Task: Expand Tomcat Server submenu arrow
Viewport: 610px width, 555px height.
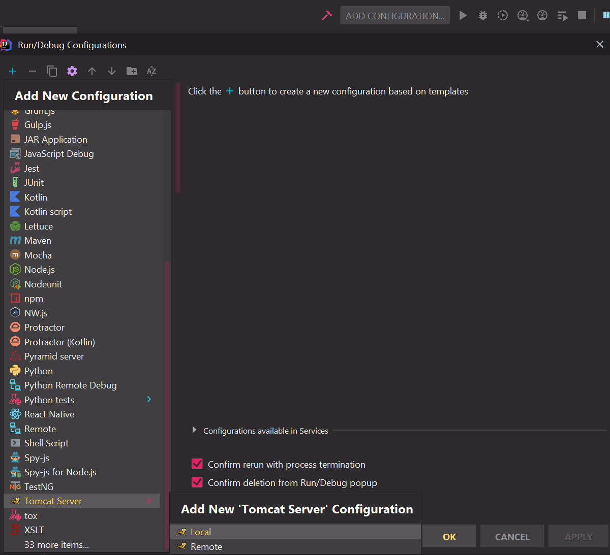Action: tap(149, 501)
